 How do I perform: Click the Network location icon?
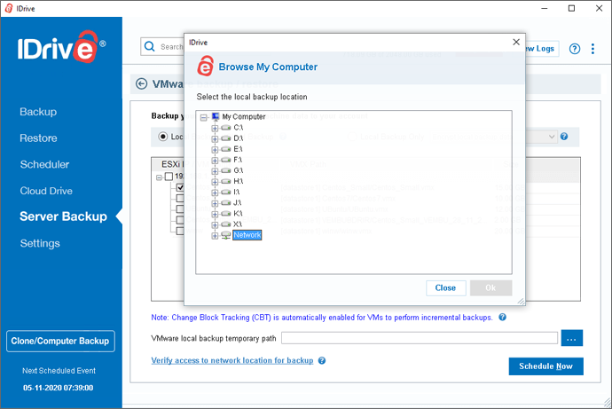point(226,235)
